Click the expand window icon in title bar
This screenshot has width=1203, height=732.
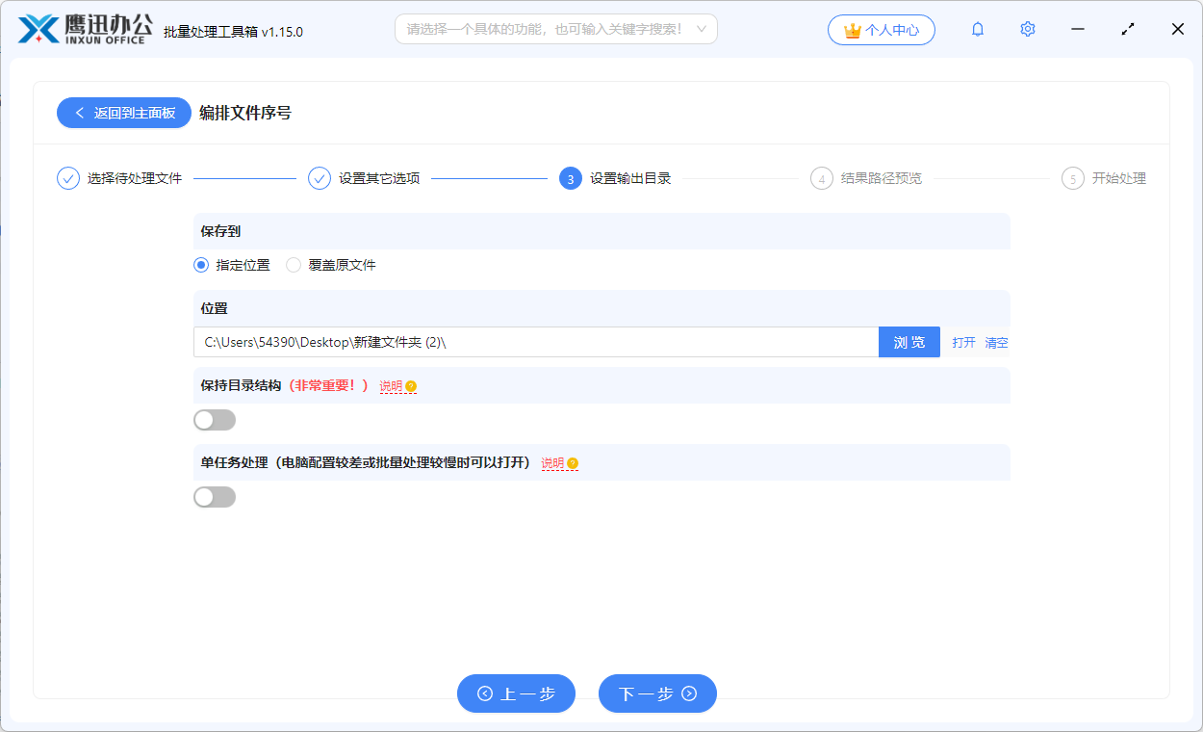(x=1127, y=29)
